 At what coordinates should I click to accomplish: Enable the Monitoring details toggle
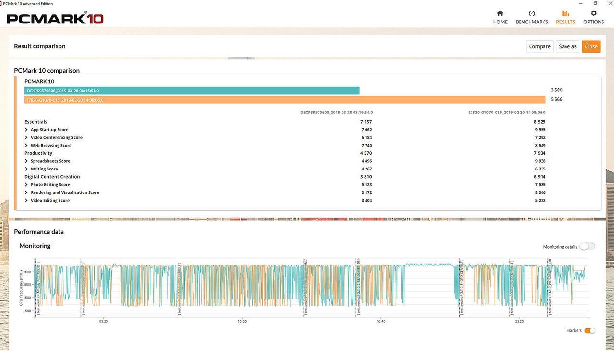coord(587,247)
